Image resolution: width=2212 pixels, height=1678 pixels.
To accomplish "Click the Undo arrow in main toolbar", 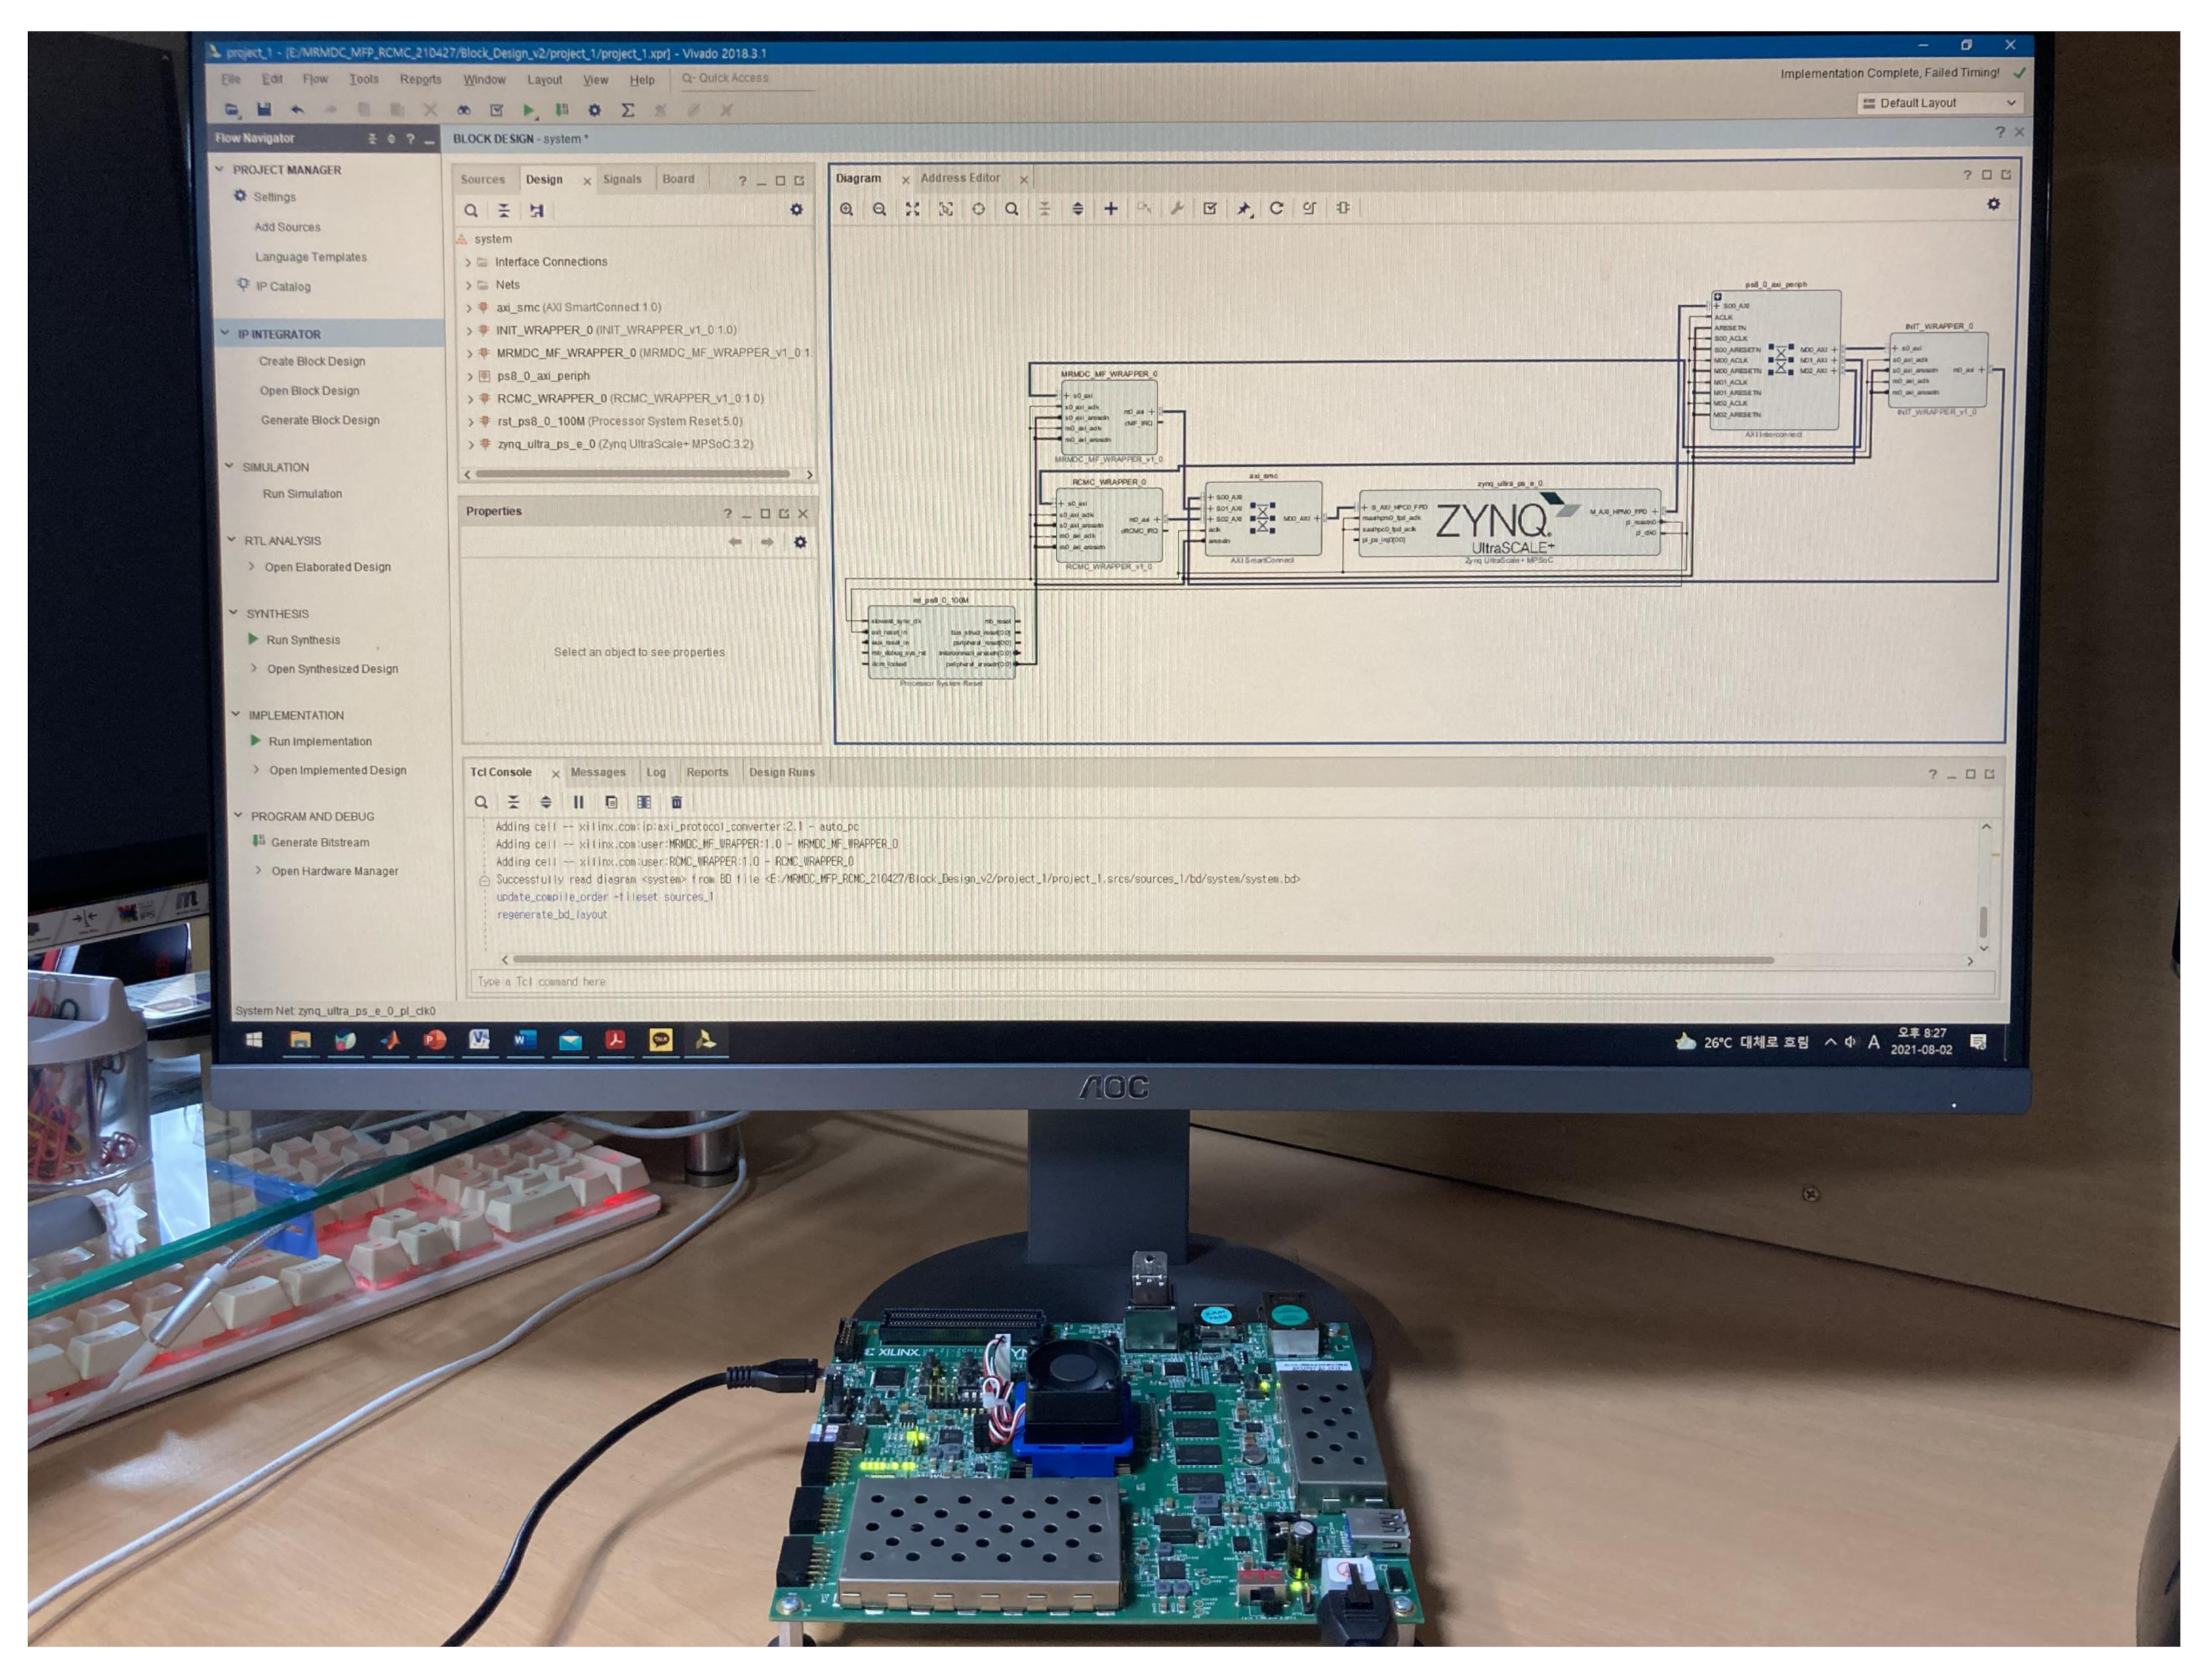I will click(x=297, y=109).
